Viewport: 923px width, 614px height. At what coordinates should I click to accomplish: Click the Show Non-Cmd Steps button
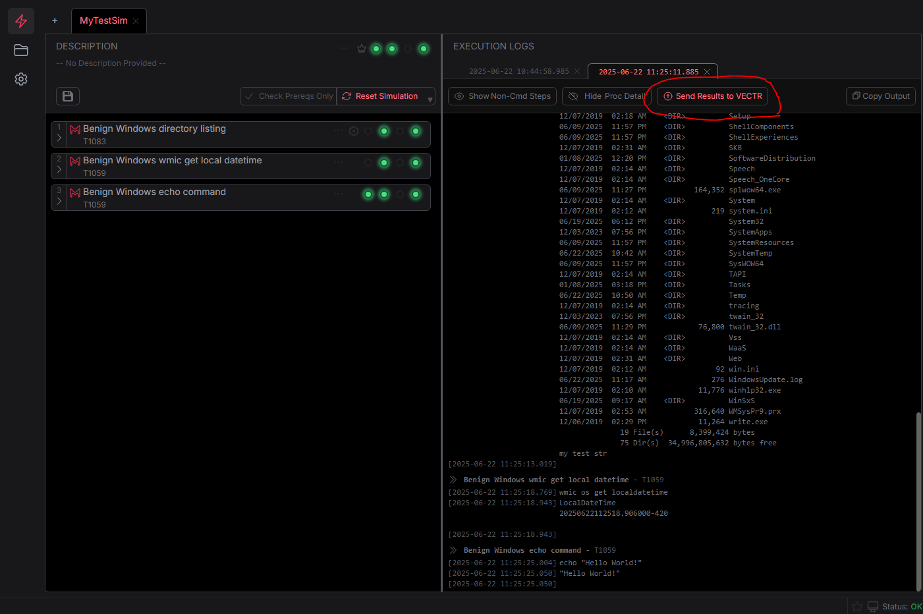tap(501, 96)
